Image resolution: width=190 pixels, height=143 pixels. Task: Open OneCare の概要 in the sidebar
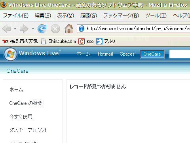pyautogui.click(x=26, y=103)
